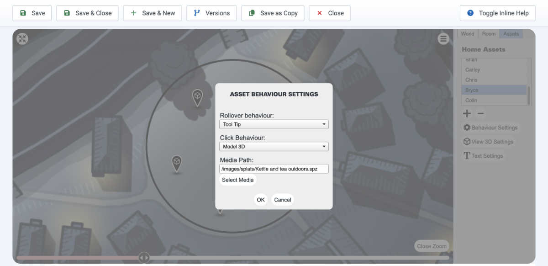
Task: Click the plus add asset icon
Action: 467,113
